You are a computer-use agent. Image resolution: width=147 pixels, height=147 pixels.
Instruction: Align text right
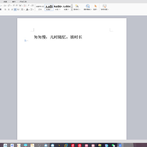(12, 9)
